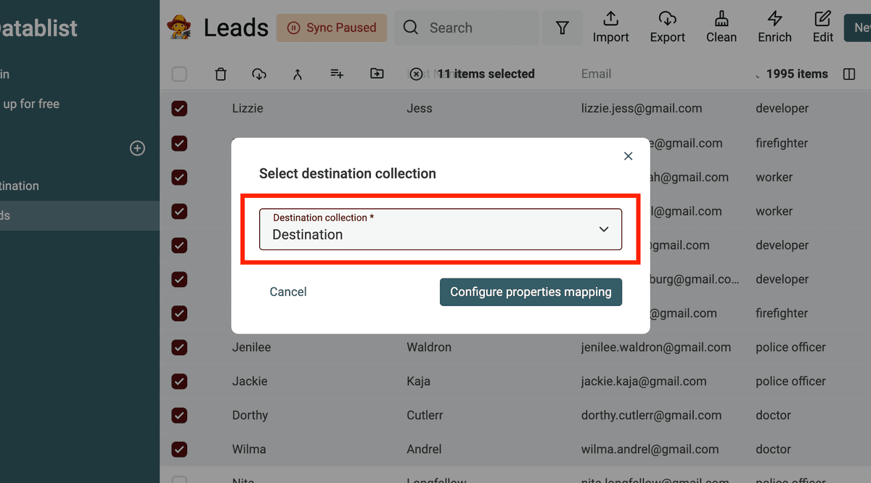
Task: Click the plus icon in the sidebar
Action: [137, 148]
